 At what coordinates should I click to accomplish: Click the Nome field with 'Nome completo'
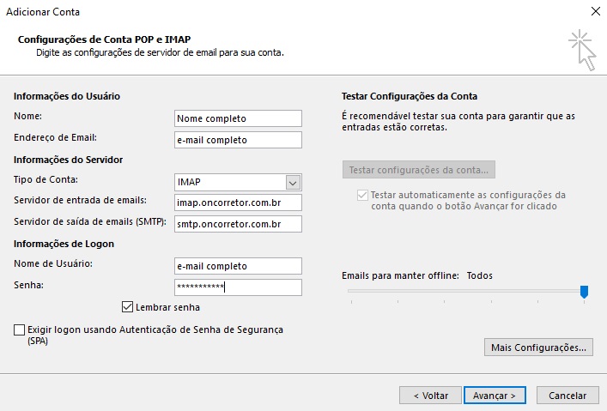tap(238, 118)
